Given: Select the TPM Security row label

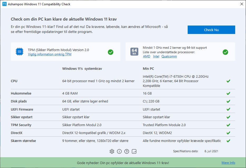Looking at the screenshot, I should (21, 125).
